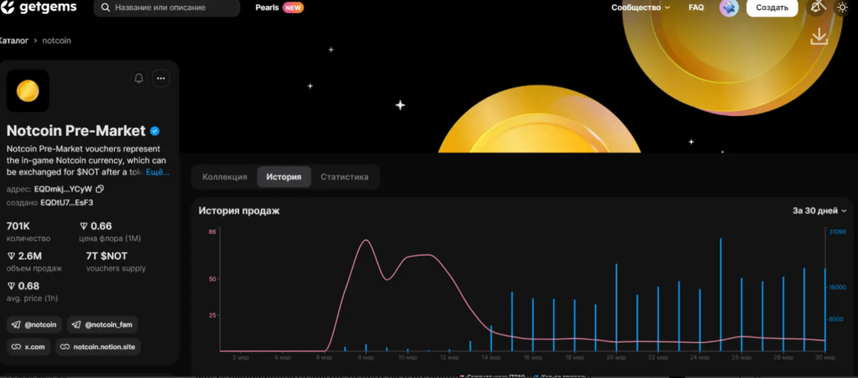Click the 30 мар axis label

pyautogui.click(x=824, y=358)
